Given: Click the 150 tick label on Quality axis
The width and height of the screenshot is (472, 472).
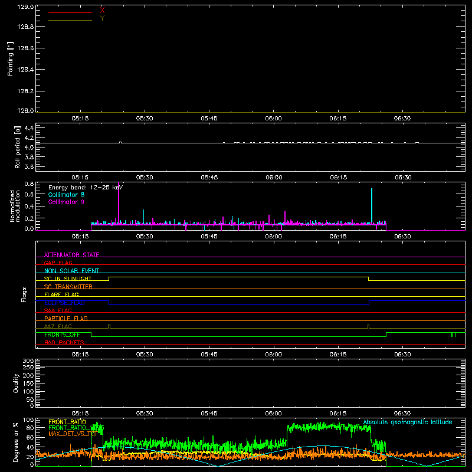Looking at the screenshot, I should tap(28, 383).
